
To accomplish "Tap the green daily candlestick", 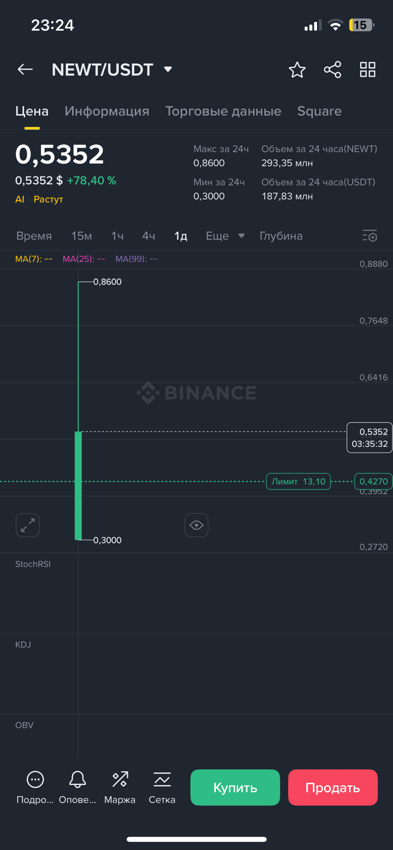I will coord(78,485).
